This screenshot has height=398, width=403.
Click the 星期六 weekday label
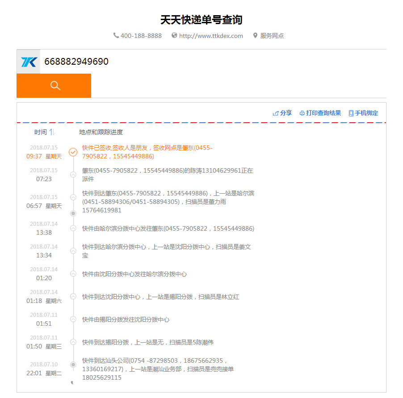[x=54, y=301]
